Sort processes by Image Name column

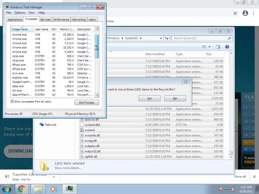coord(22,29)
